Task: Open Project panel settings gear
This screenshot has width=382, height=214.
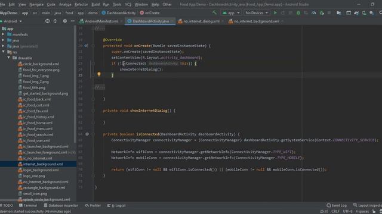Action: [65, 21]
